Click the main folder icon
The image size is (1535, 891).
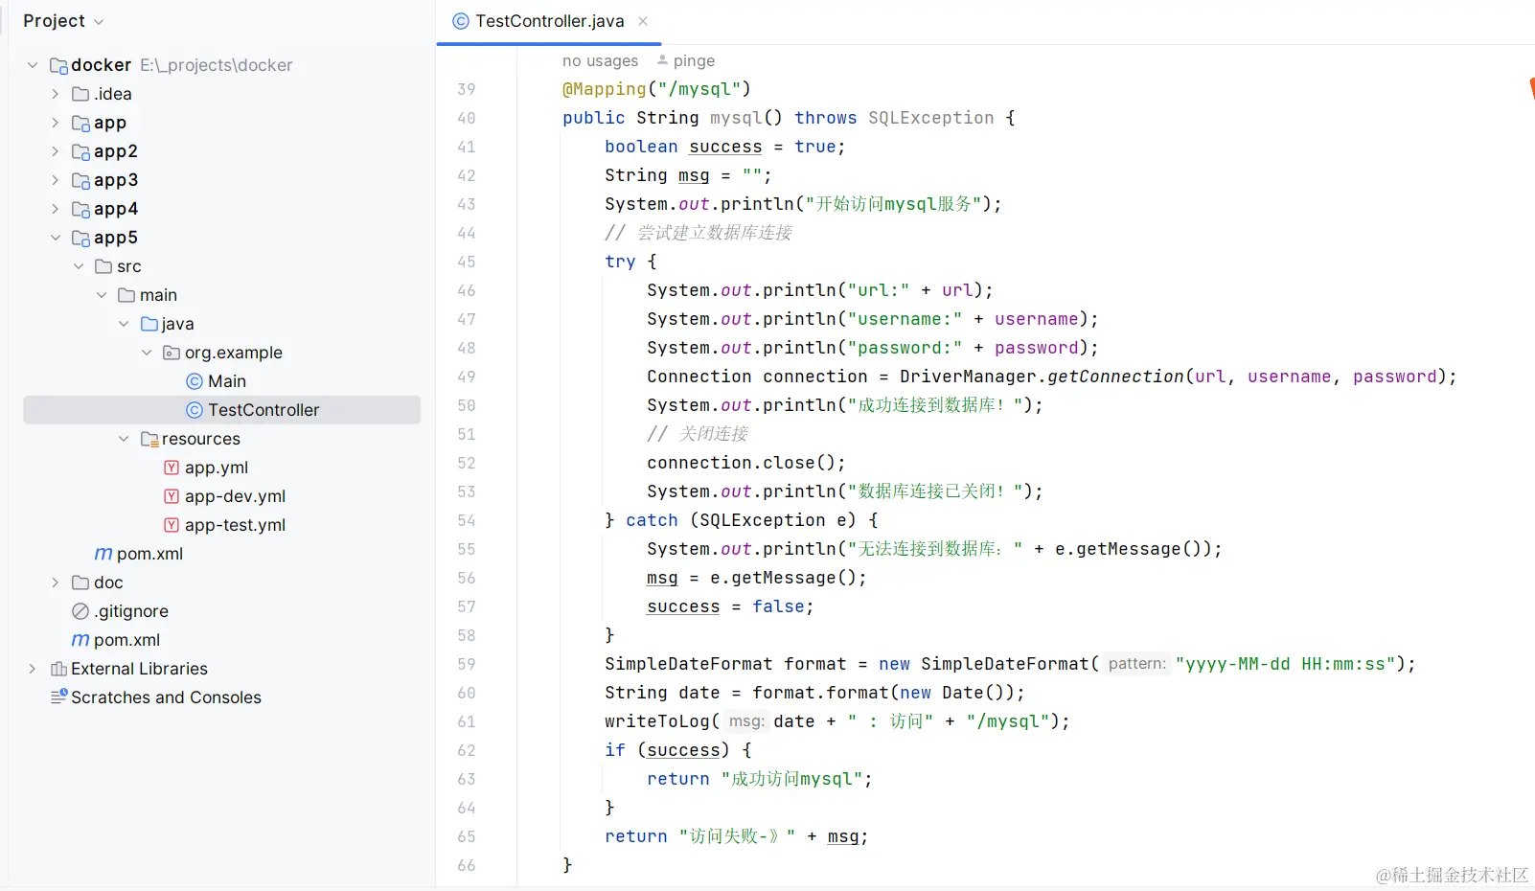[126, 295]
